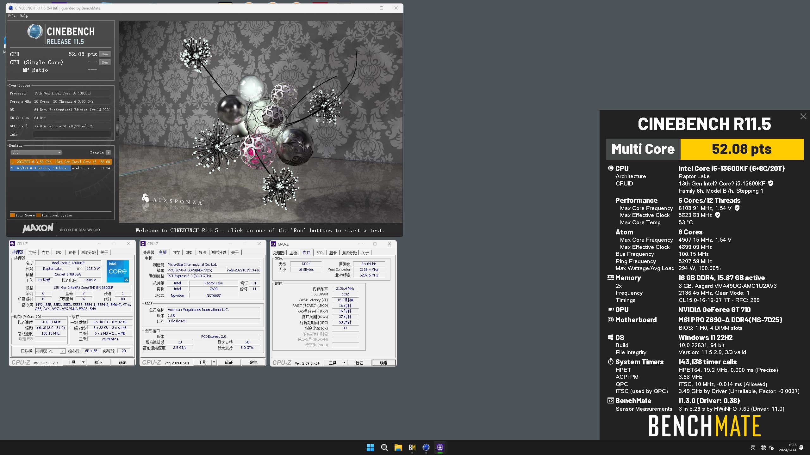The height and width of the screenshot is (455, 810).
Task: Click the GPU icon in BenchMate panel
Action: tap(610, 309)
